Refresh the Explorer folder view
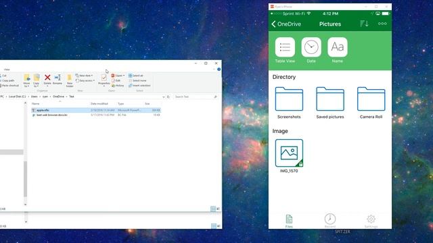This screenshot has width=433, height=243. 168,97
